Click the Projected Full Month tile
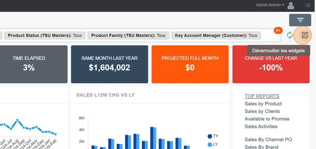 190,64
